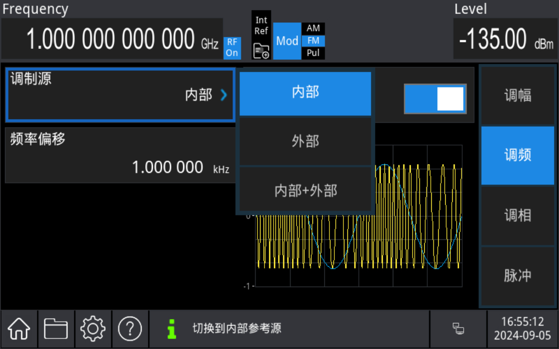The width and height of the screenshot is (559, 349).
Task: Click the network connection status icon
Action: pyautogui.click(x=458, y=329)
